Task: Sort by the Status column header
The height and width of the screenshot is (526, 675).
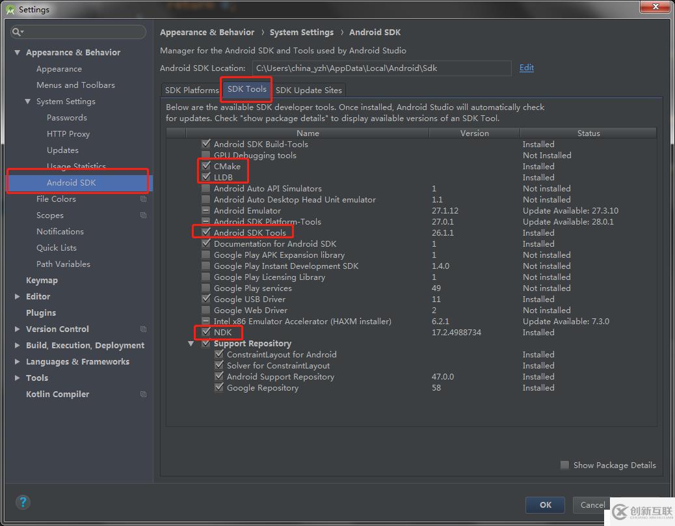Action: click(589, 133)
